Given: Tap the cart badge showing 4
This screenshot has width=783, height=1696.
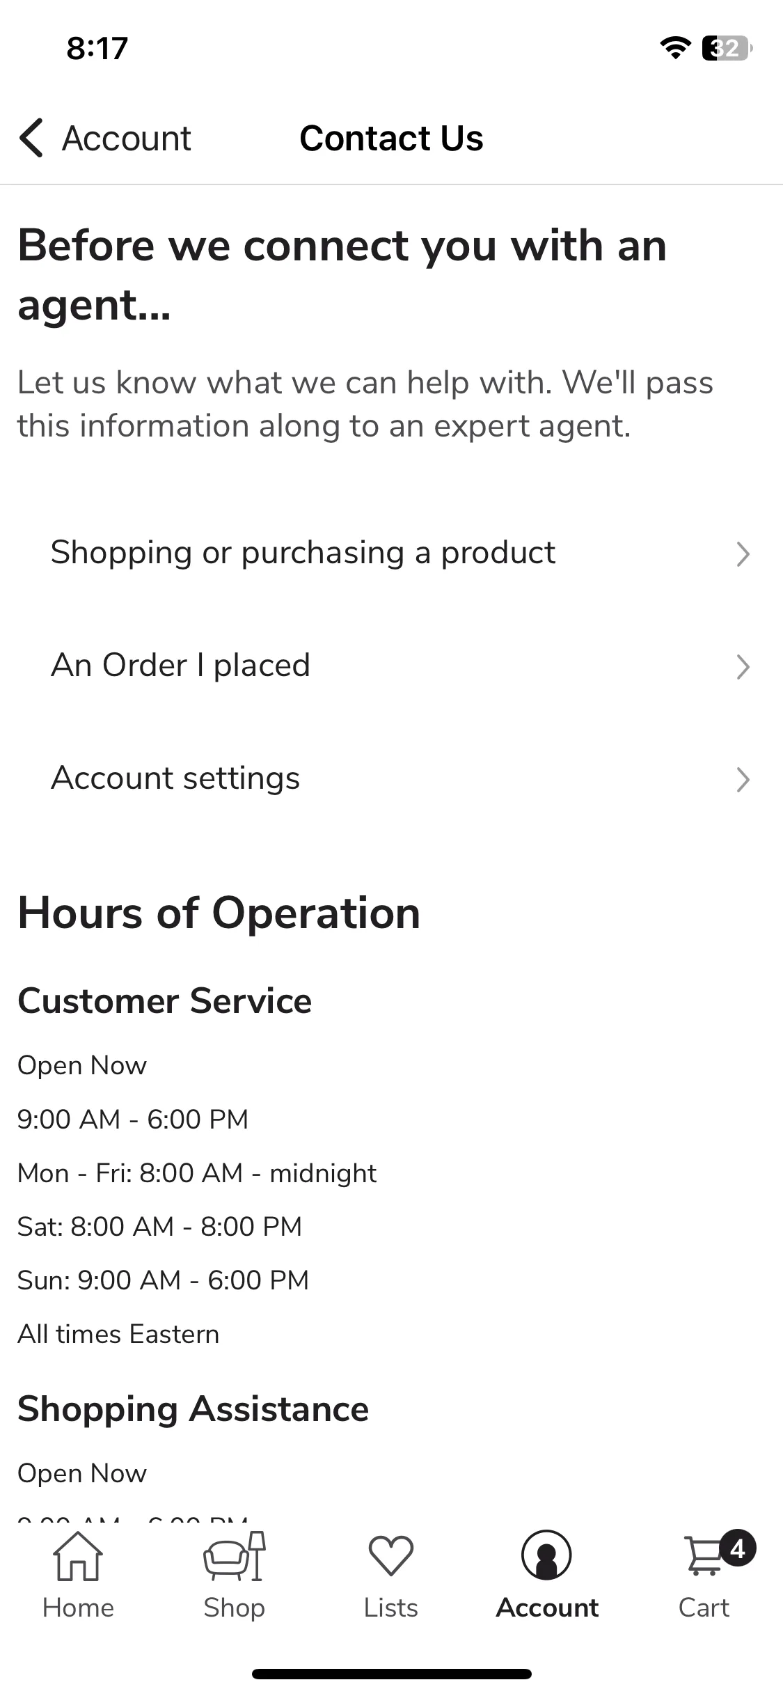Looking at the screenshot, I should (x=738, y=1548).
